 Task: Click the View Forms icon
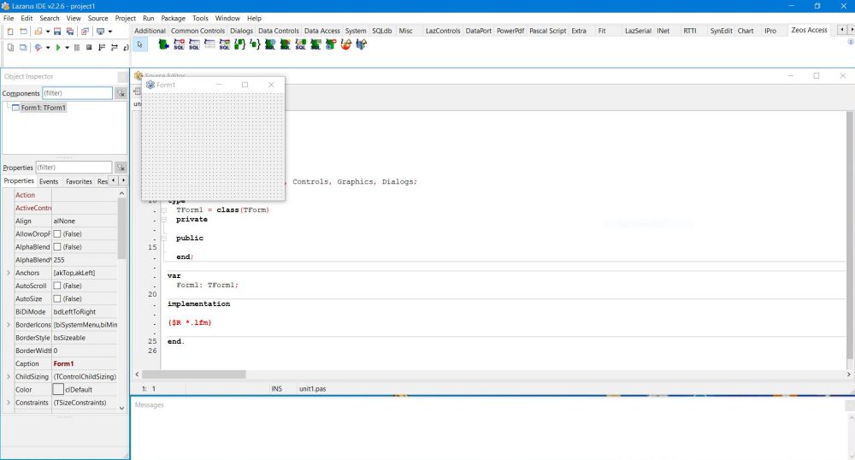(23, 47)
